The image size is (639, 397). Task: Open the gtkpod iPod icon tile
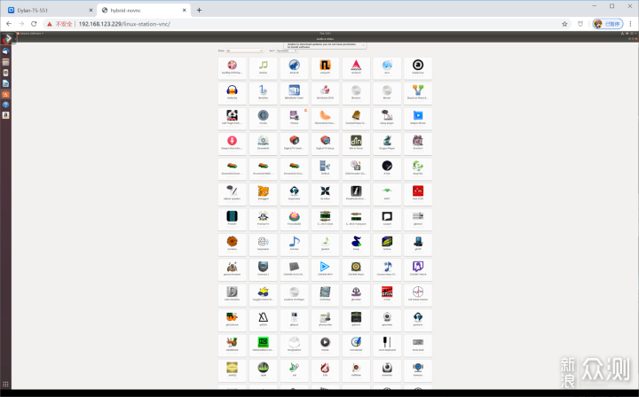[294, 320]
